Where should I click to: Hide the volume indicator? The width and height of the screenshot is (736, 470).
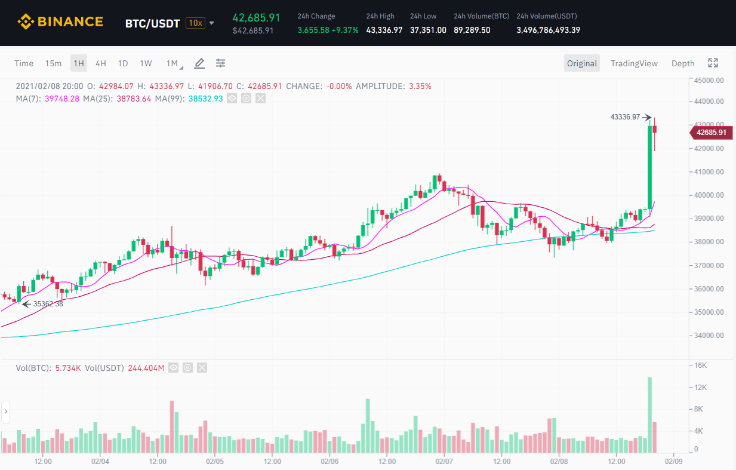(173, 368)
